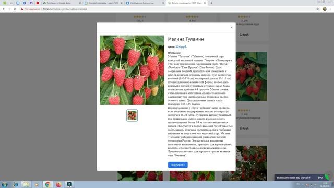The image size is (334, 188).
Task: Open Internet Explorer from the taskbar
Action: pos(15,184)
